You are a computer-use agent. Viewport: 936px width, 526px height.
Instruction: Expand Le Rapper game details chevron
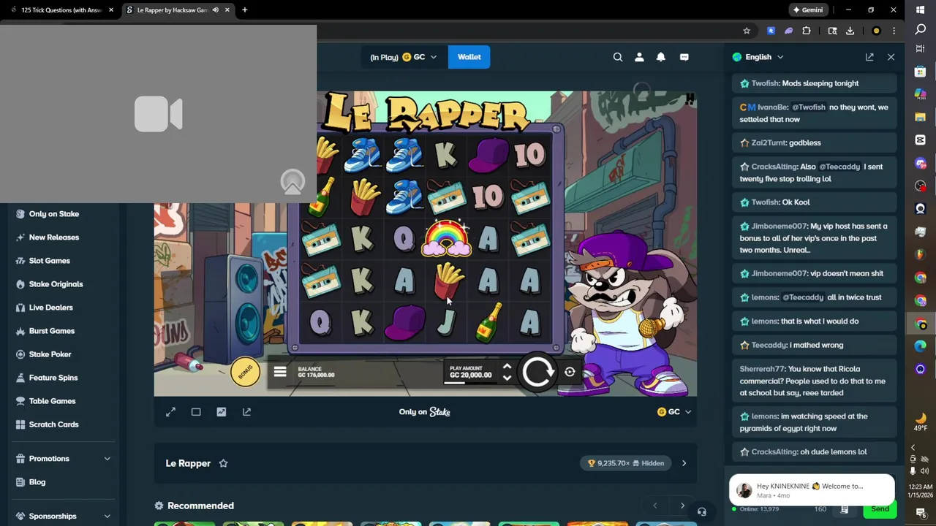(684, 463)
